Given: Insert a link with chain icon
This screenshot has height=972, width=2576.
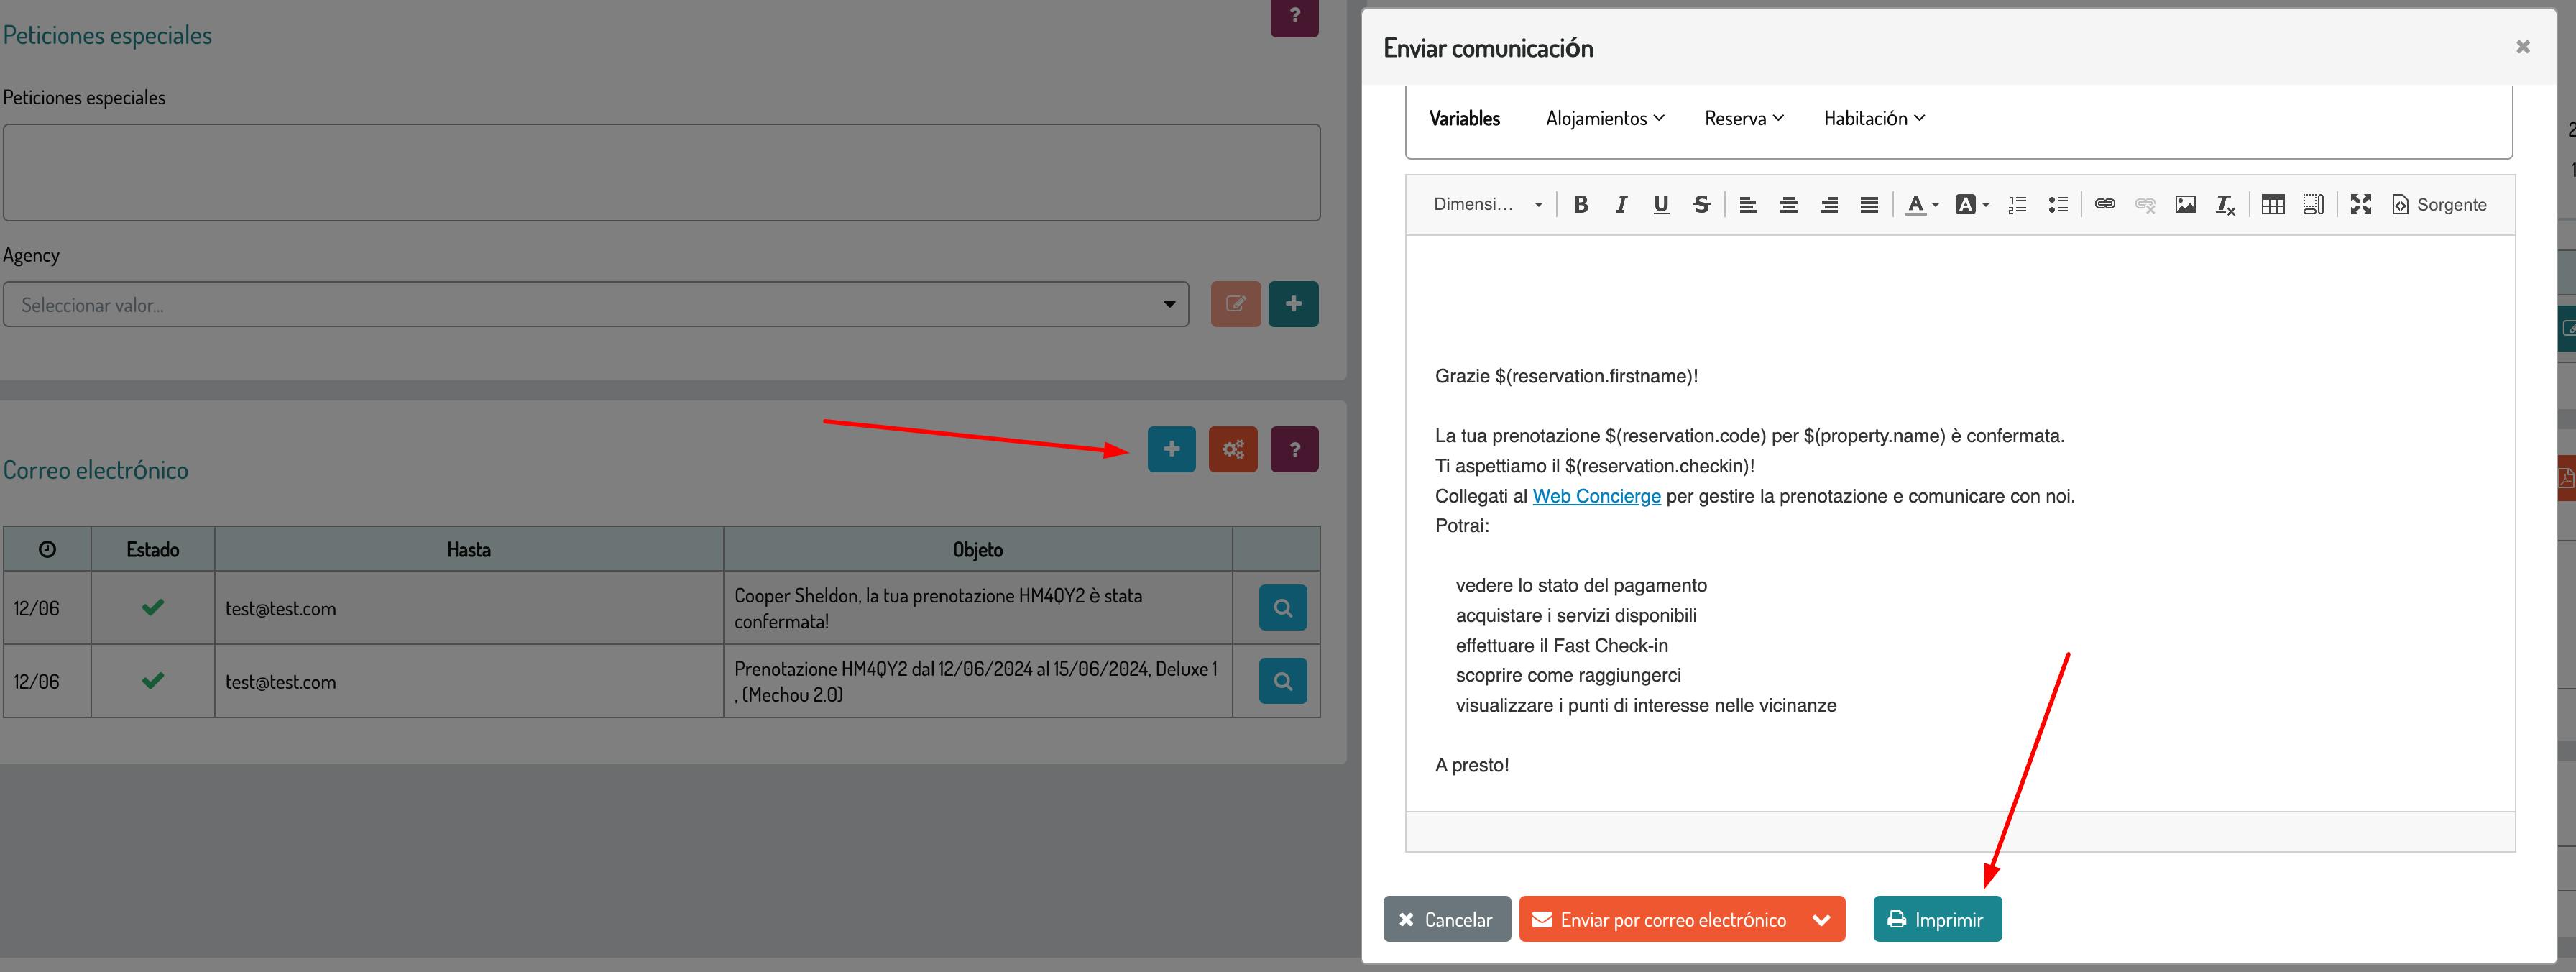Looking at the screenshot, I should point(2104,205).
